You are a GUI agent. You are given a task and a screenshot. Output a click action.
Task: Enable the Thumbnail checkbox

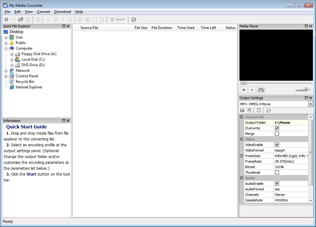[277, 172]
